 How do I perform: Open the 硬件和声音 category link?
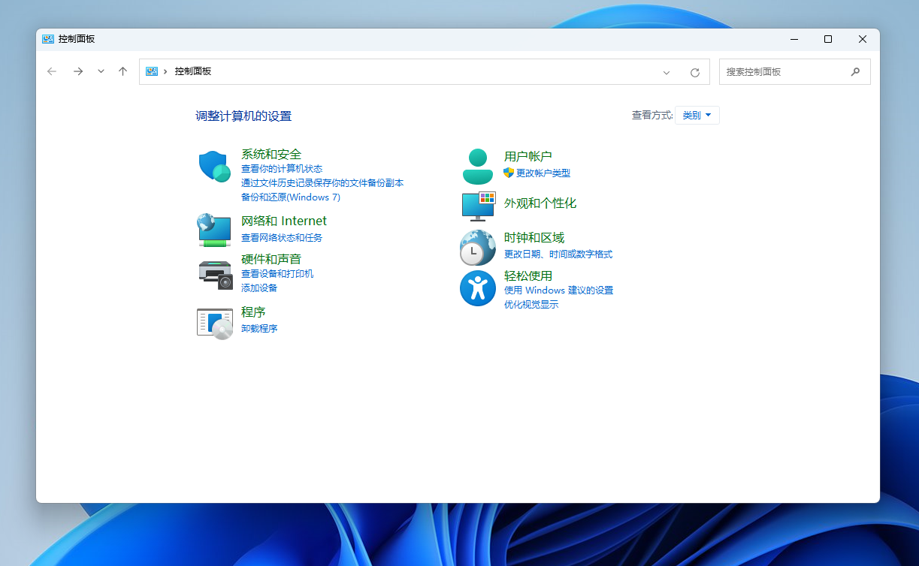271,258
